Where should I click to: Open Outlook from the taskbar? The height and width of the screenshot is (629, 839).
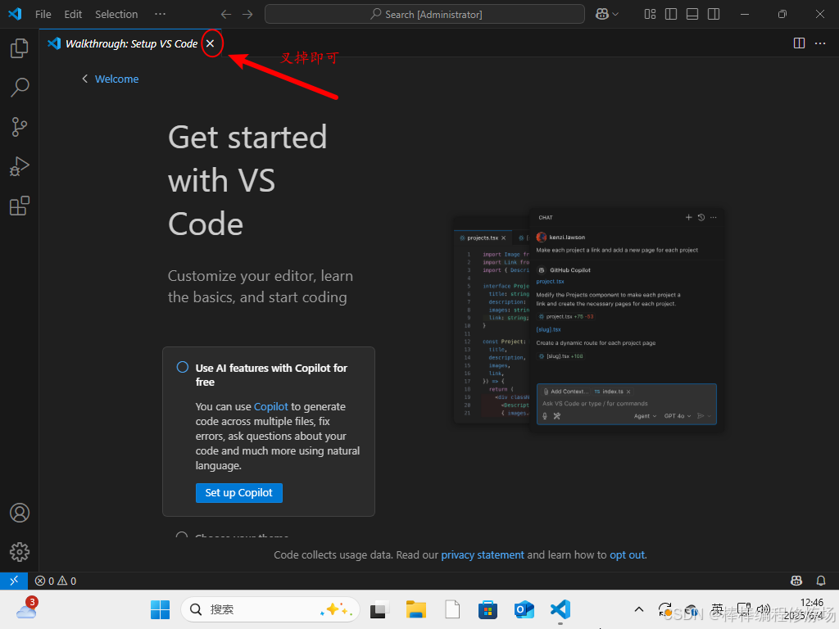tap(524, 609)
